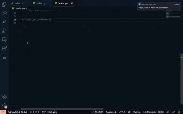The width and height of the screenshot is (183, 114).
Task: Switch to the index.py tab
Action: (x=39, y=3)
